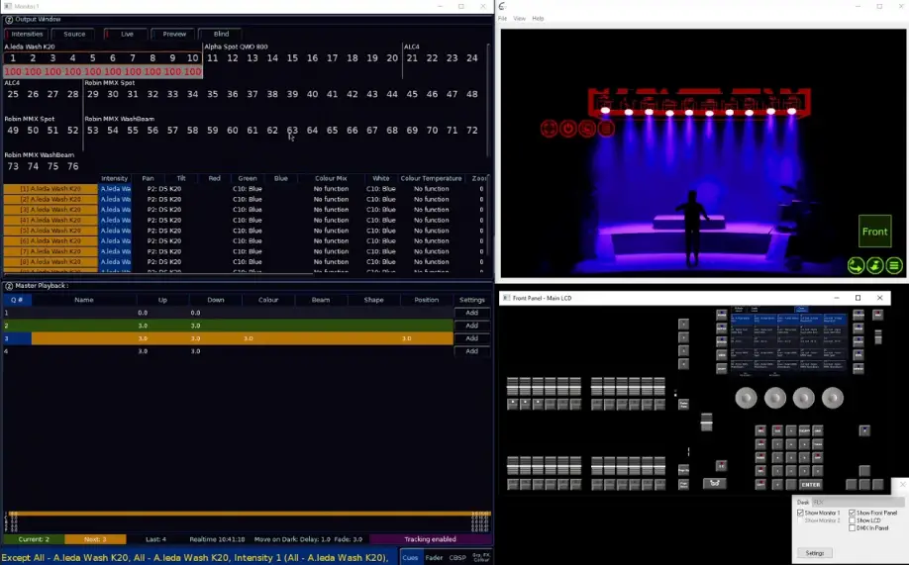Toggle the Show Monitor 1 checkbox

(x=801, y=513)
